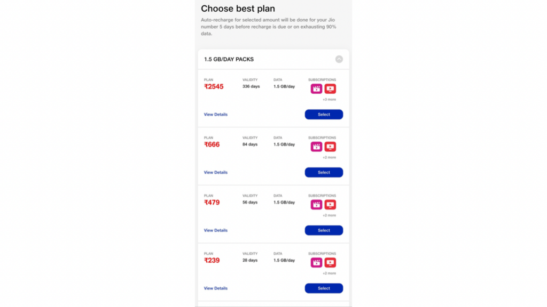Viewport: 547px width, 307px height.
Task: Expand +2 more subscriptions for ₹666 plan
Action: tap(329, 157)
